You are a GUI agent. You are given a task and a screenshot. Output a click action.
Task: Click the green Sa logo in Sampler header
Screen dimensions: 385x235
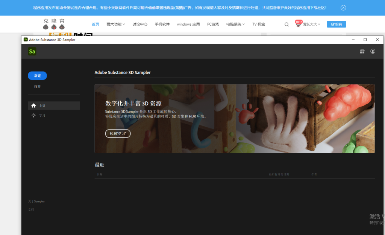32,51
